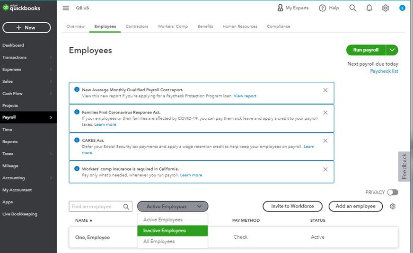413x253 pixels.
Task: Open Live Bookkeeping in the sidebar
Action: click(20, 214)
